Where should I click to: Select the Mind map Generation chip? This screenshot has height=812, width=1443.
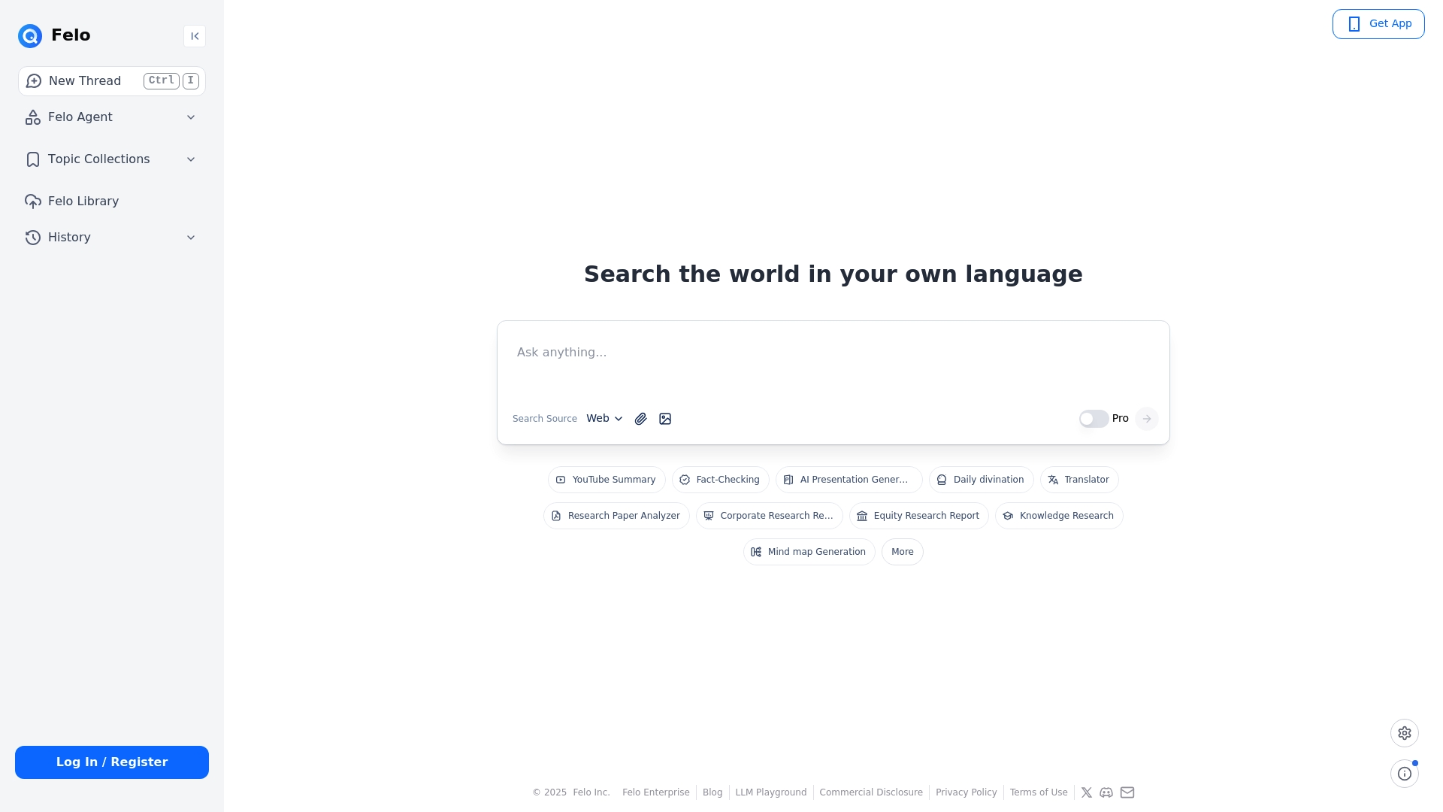[x=809, y=552]
